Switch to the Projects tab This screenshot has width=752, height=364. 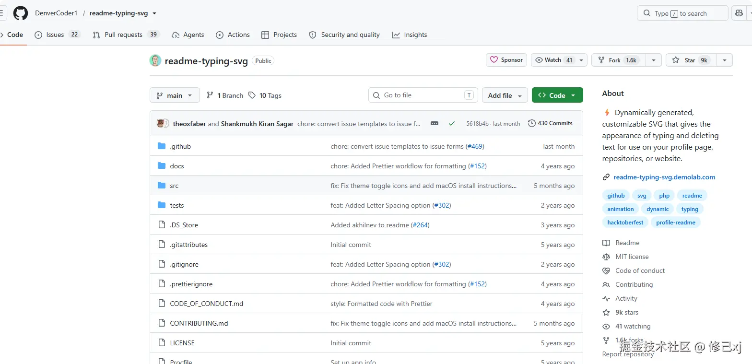(x=279, y=35)
